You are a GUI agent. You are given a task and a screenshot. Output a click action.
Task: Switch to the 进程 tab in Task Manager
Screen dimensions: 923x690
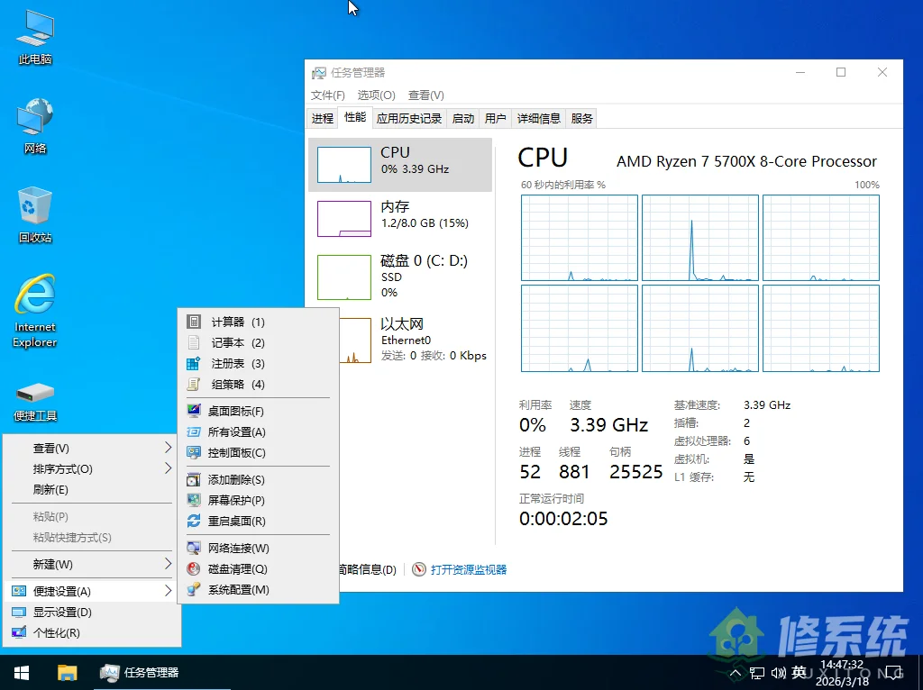tap(322, 117)
